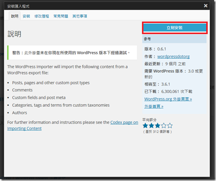
Task: Click the 版本: 0.6.1 text
Action: coord(155,49)
